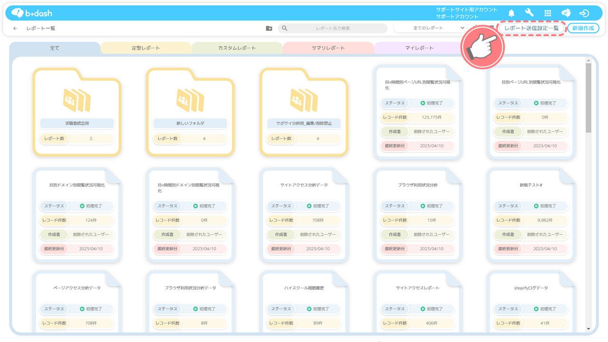608x342 pixels.
Task: Open report title サイトアクセス分析データ
Action: 304,185
